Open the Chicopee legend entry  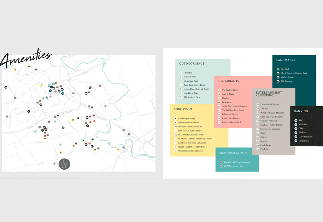[188, 73]
